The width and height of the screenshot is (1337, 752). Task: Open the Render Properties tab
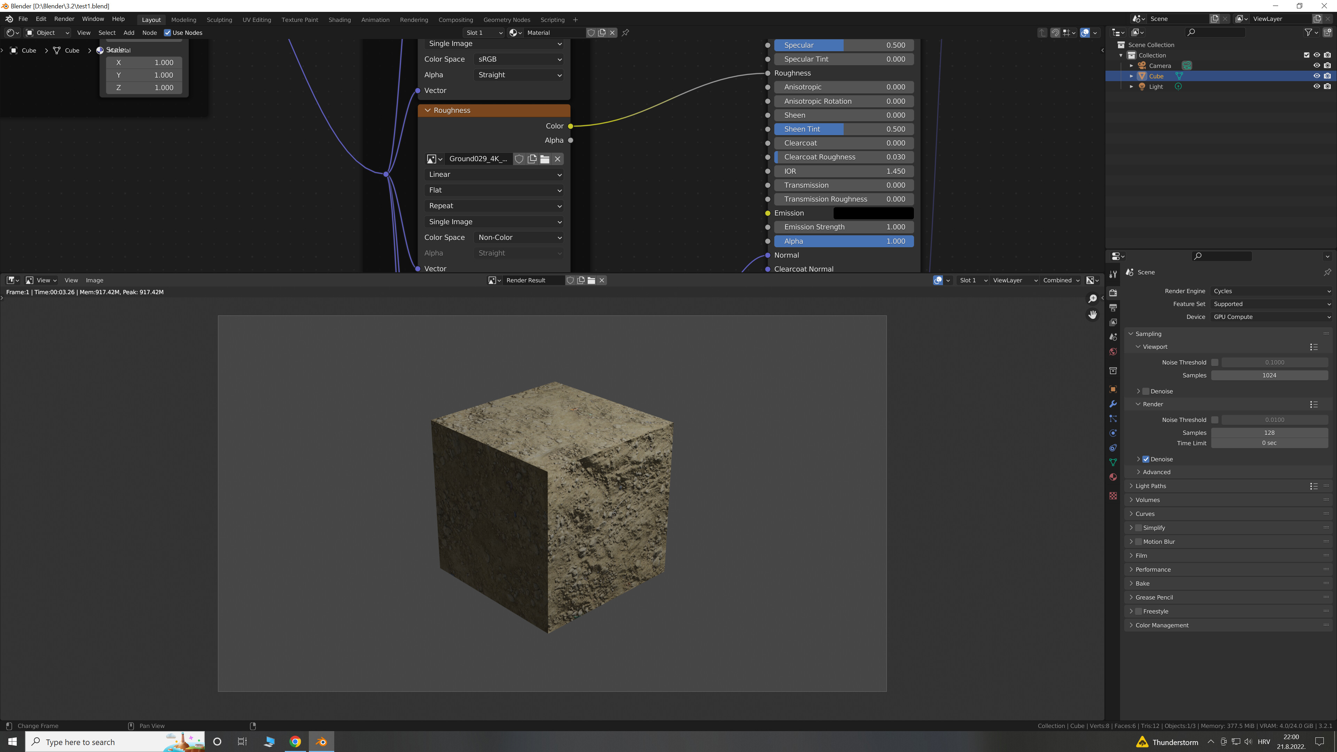click(x=1113, y=293)
